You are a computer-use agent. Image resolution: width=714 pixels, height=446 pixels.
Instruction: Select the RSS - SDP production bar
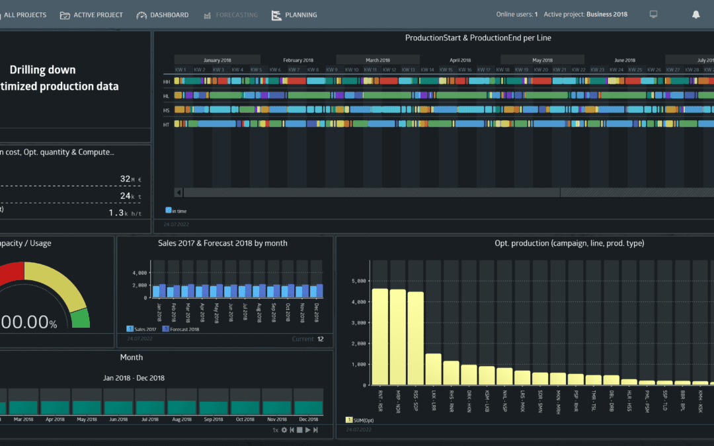pyautogui.click(x=416, y=338)
